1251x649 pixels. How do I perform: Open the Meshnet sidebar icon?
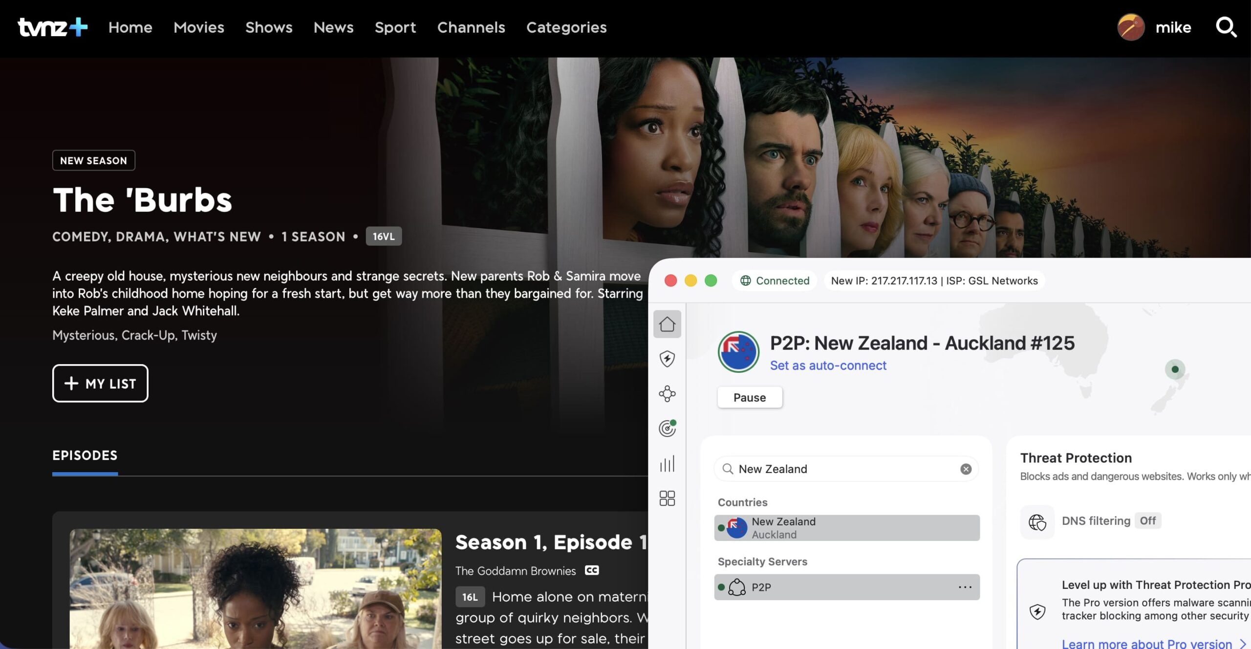pos(667,393)
